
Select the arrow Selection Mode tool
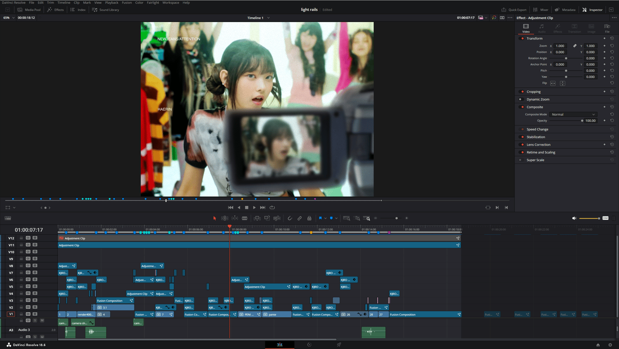coord(215,218)
